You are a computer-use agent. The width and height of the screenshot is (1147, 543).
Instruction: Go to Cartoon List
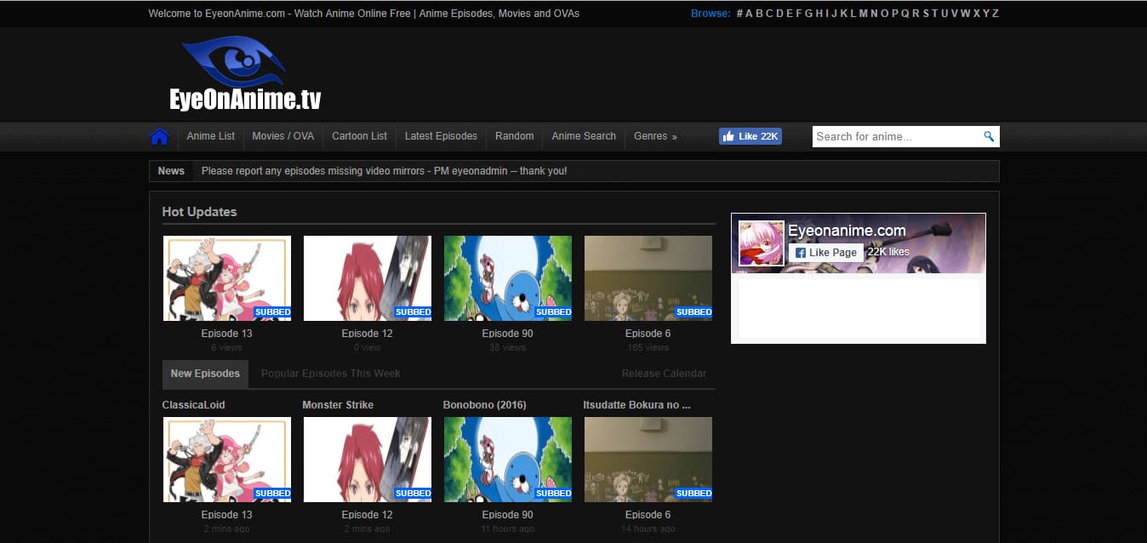coord(359,136)
